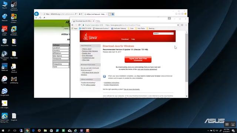Open Help menu in Java header
The height and width of the screenshot is (133, 237).
[x=133, y=39]
